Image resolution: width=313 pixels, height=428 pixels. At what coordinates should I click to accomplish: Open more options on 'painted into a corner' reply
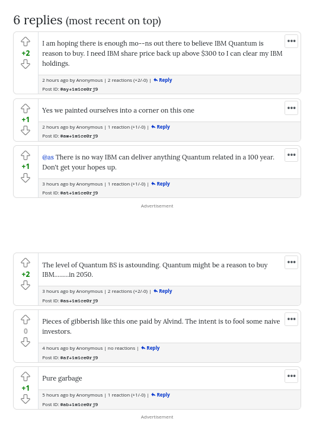(291, 108)
